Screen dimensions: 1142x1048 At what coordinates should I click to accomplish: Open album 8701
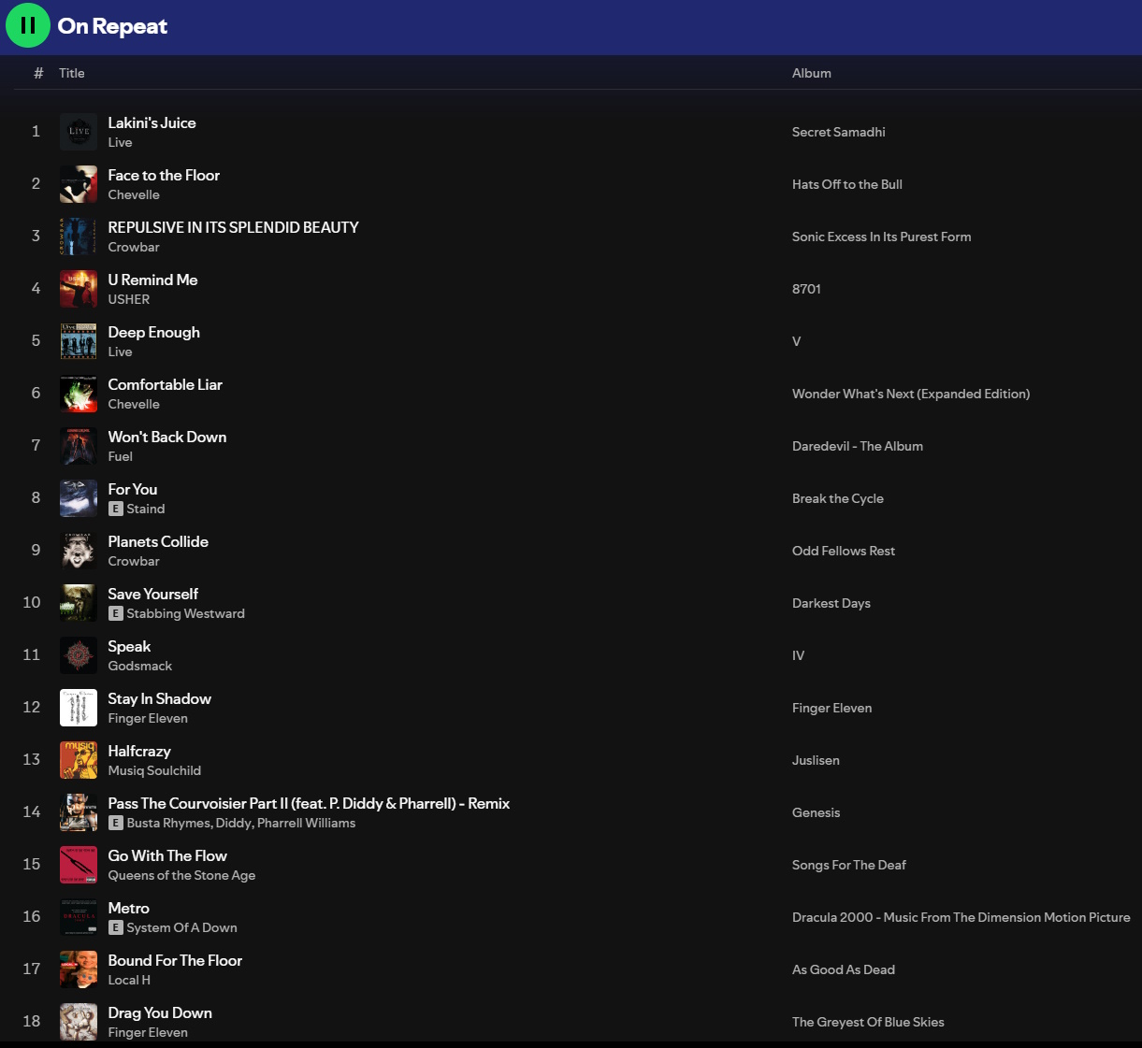pos(806,289)
